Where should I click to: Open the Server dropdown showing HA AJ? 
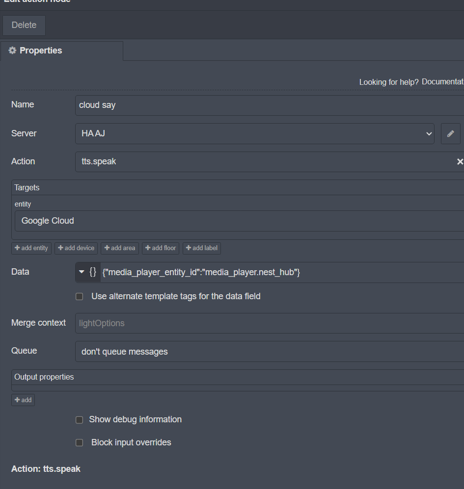pos(254,133)
